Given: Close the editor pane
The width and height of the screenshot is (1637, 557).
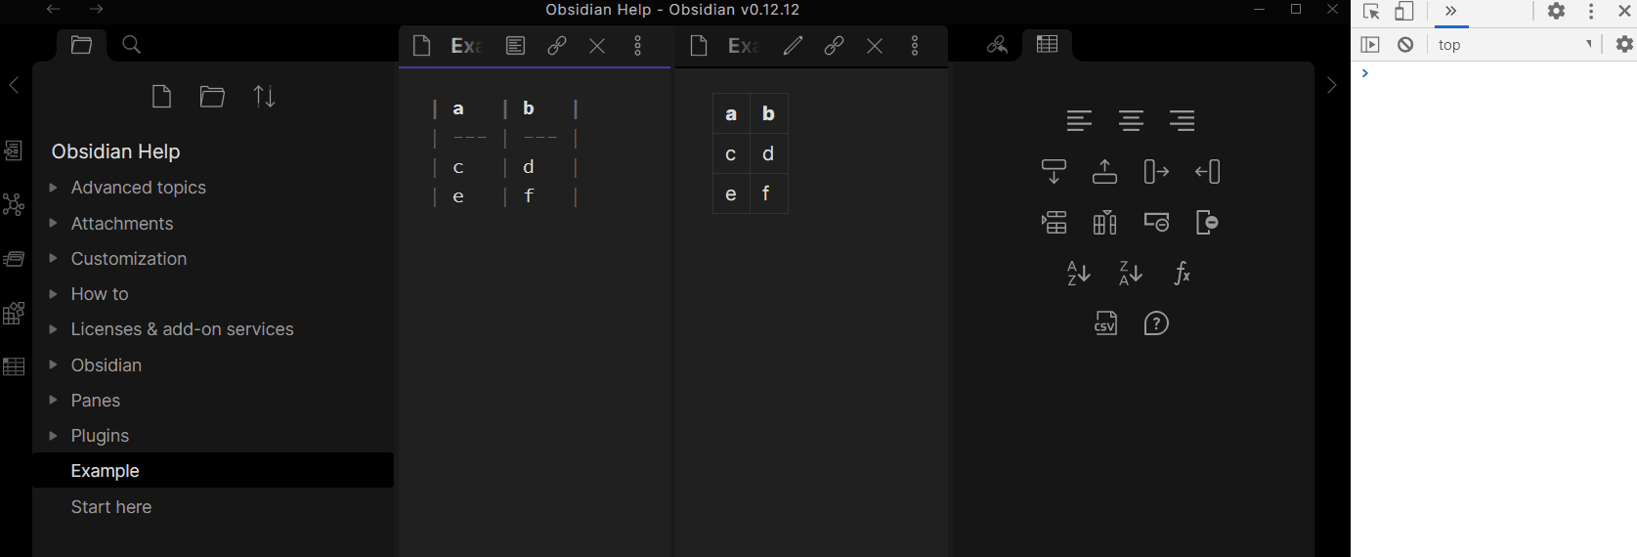Looking at the screenshot, I should pos(597,46).
